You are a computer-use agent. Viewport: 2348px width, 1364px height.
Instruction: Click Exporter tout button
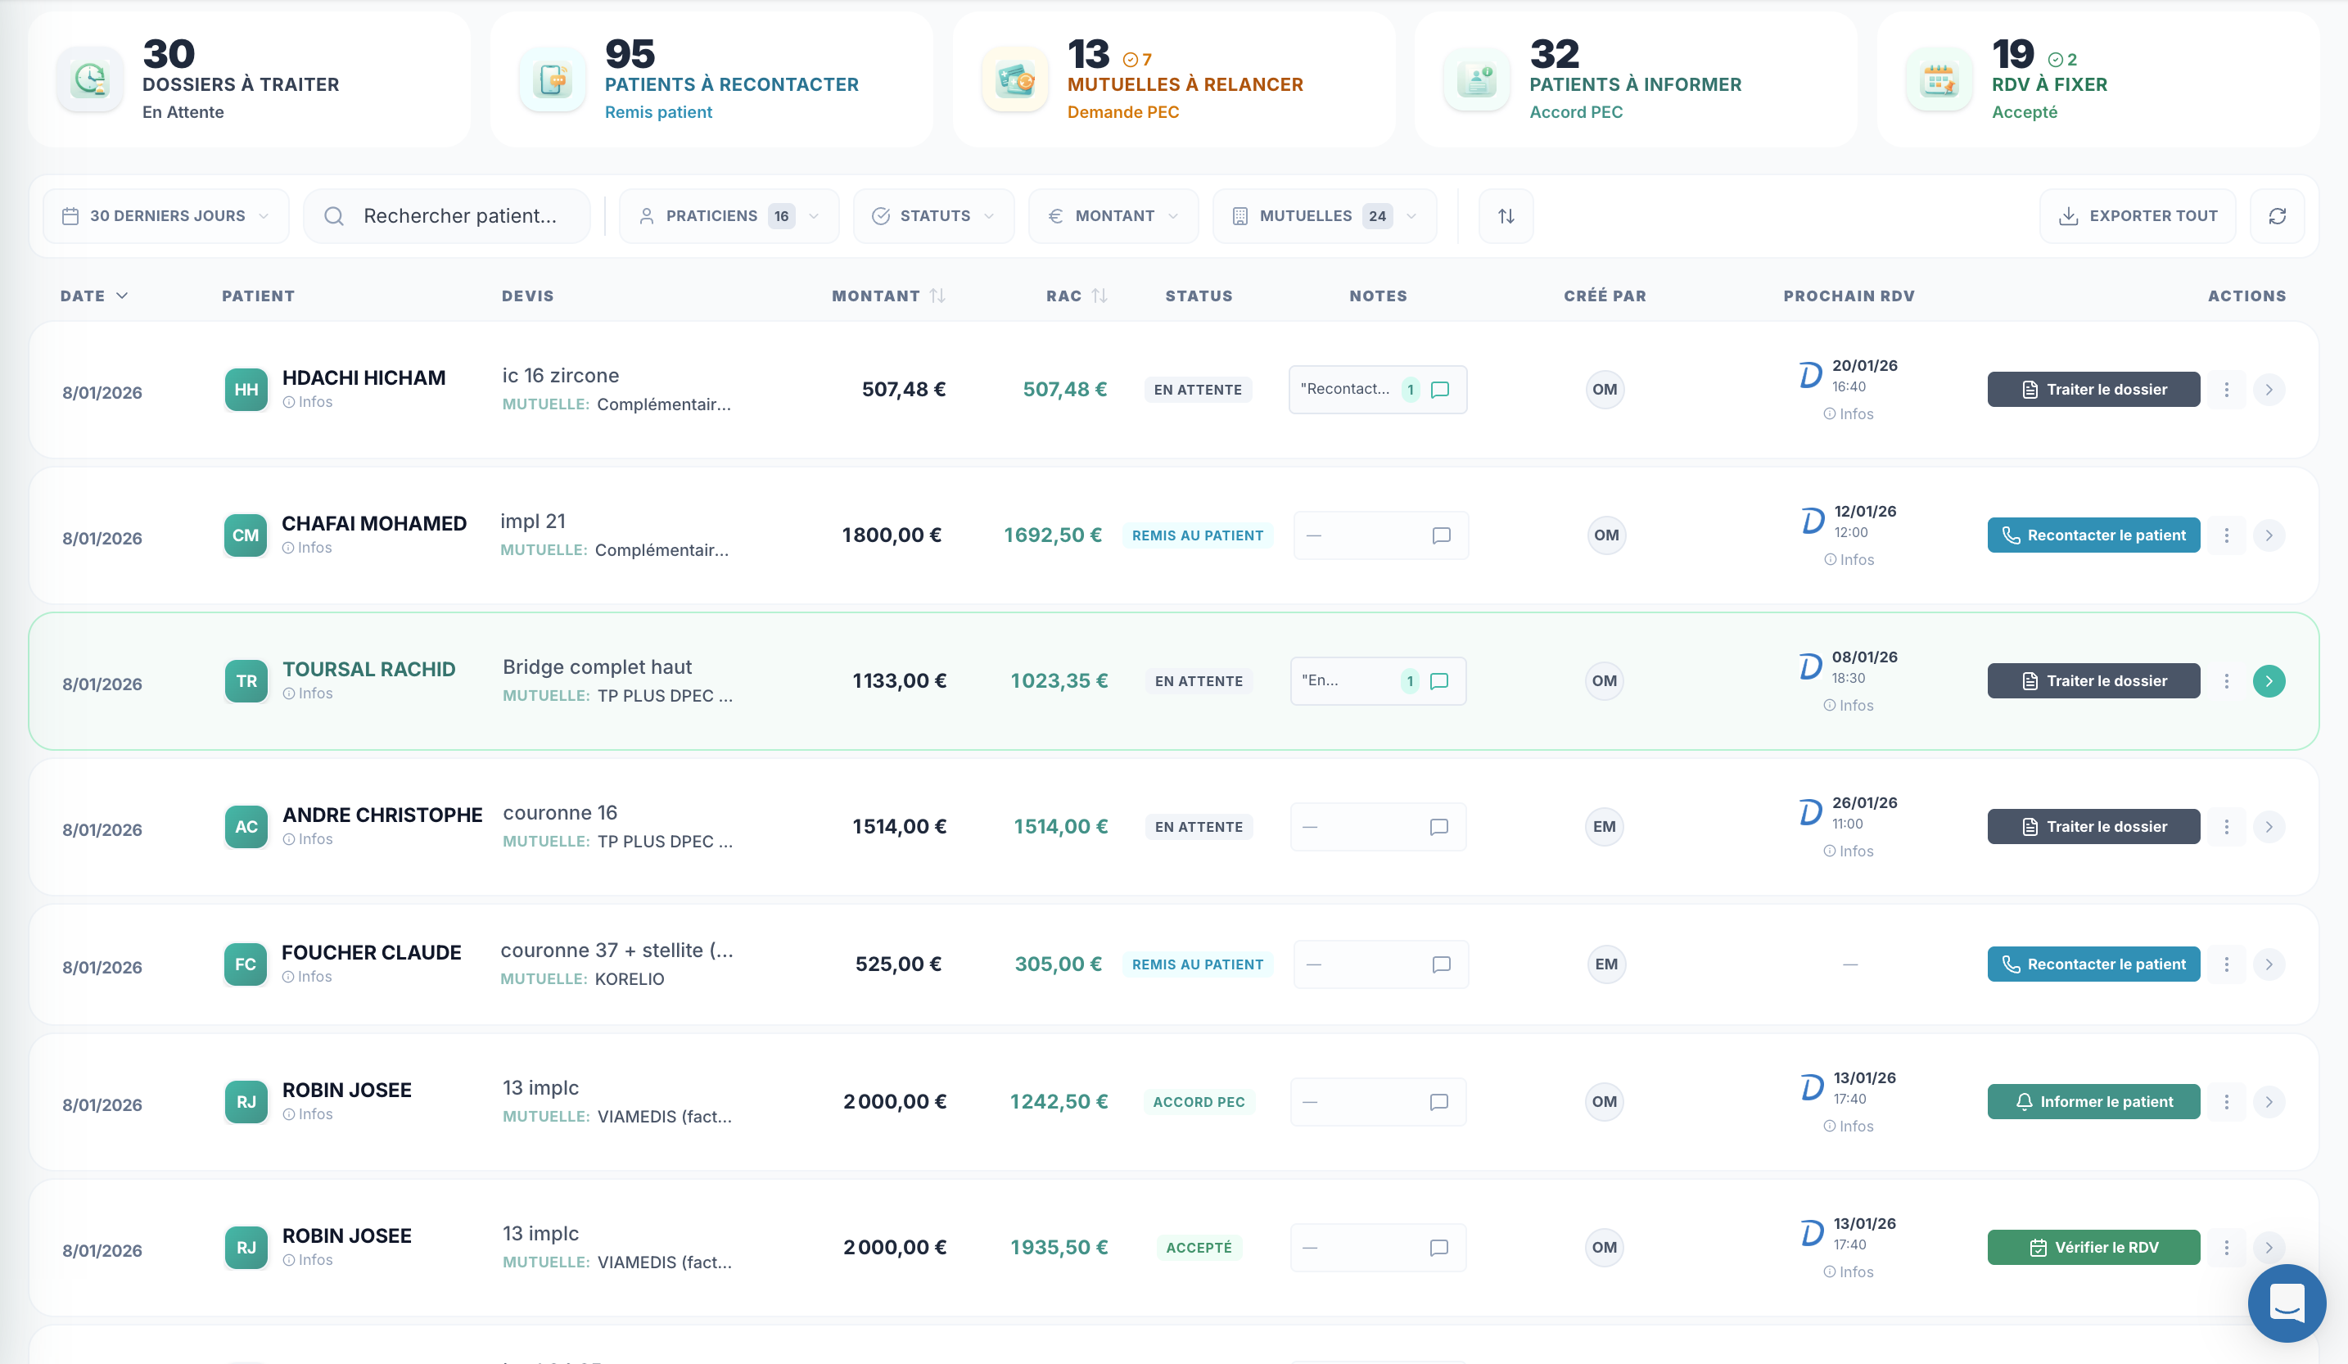[x=2138, y=216]
